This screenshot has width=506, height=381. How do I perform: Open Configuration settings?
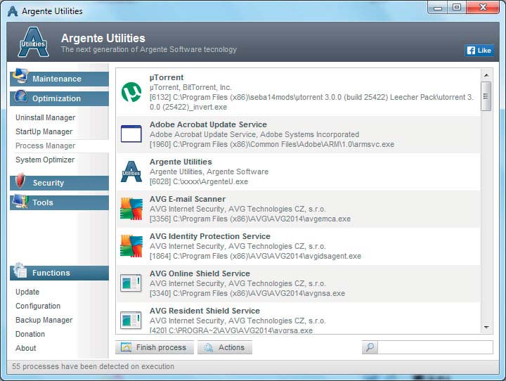coord(38,306)
